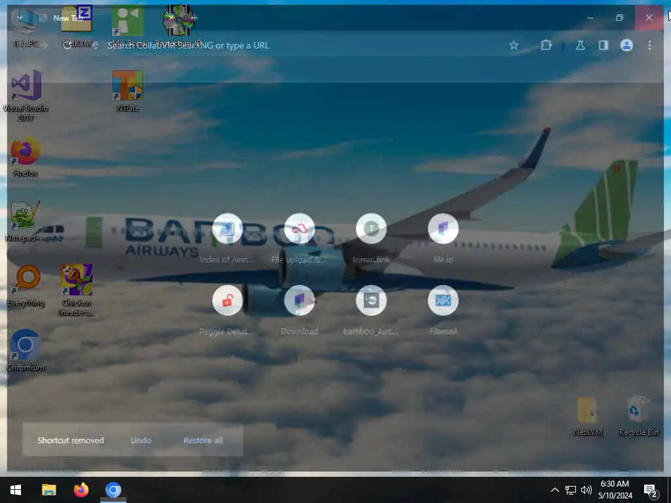Focus the address bar search field
Screen dimensions: 671x503
click(x=299, y=45)
